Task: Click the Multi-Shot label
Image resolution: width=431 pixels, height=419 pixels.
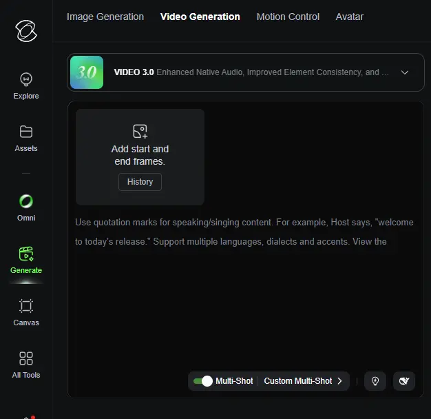Action: tap(234, 381)
